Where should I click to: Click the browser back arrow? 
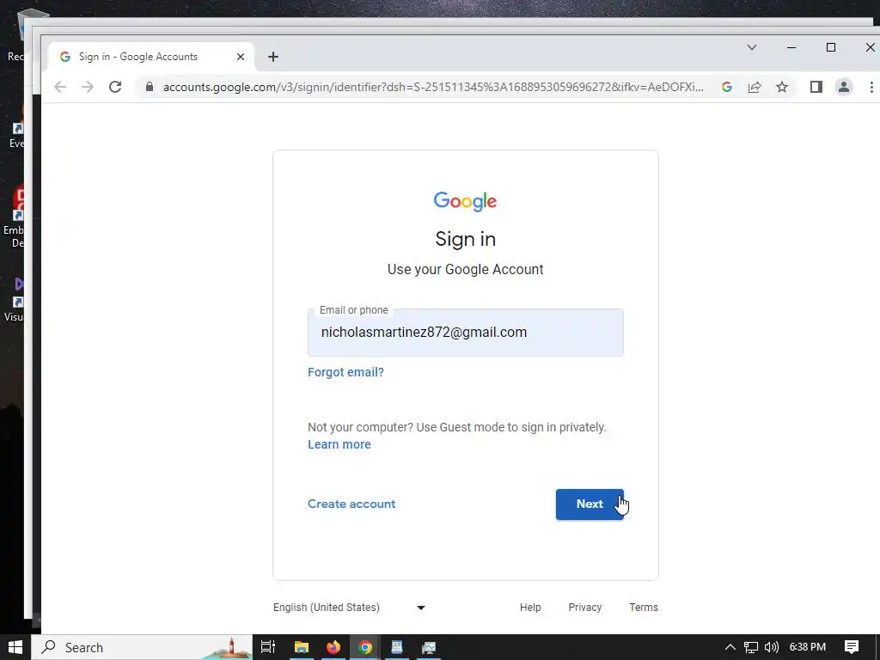click(x=60, y=87)
